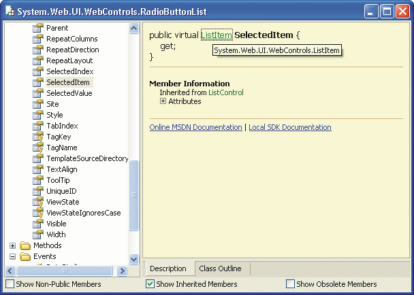Click the property icon beside SelectedIndex
Screen dimensions: 414x295
[x=38, y=71]
